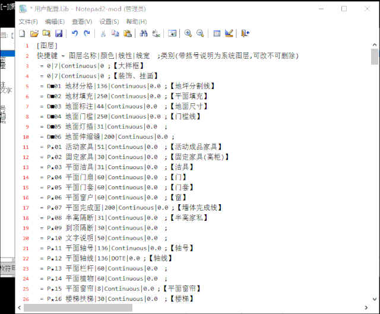Save the file with floppy disk icon
Image resolution: width=380 pixels, height=314 pixels.
tap(59, 33)
